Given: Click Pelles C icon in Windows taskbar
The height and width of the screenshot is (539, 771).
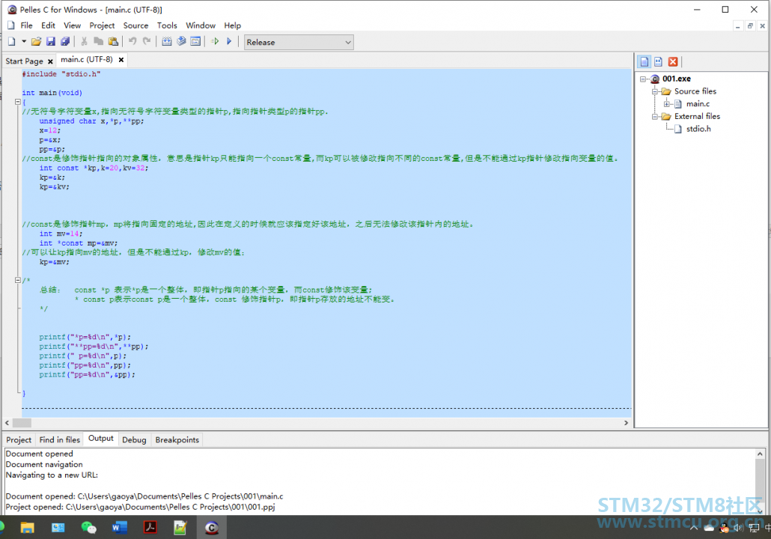Looking at the screenshot, I should [x=211, y=528].
